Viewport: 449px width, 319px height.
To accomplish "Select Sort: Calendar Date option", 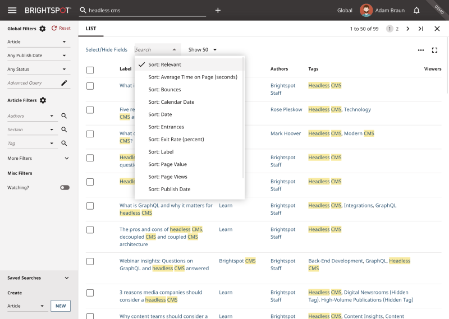I will point(189,102).
